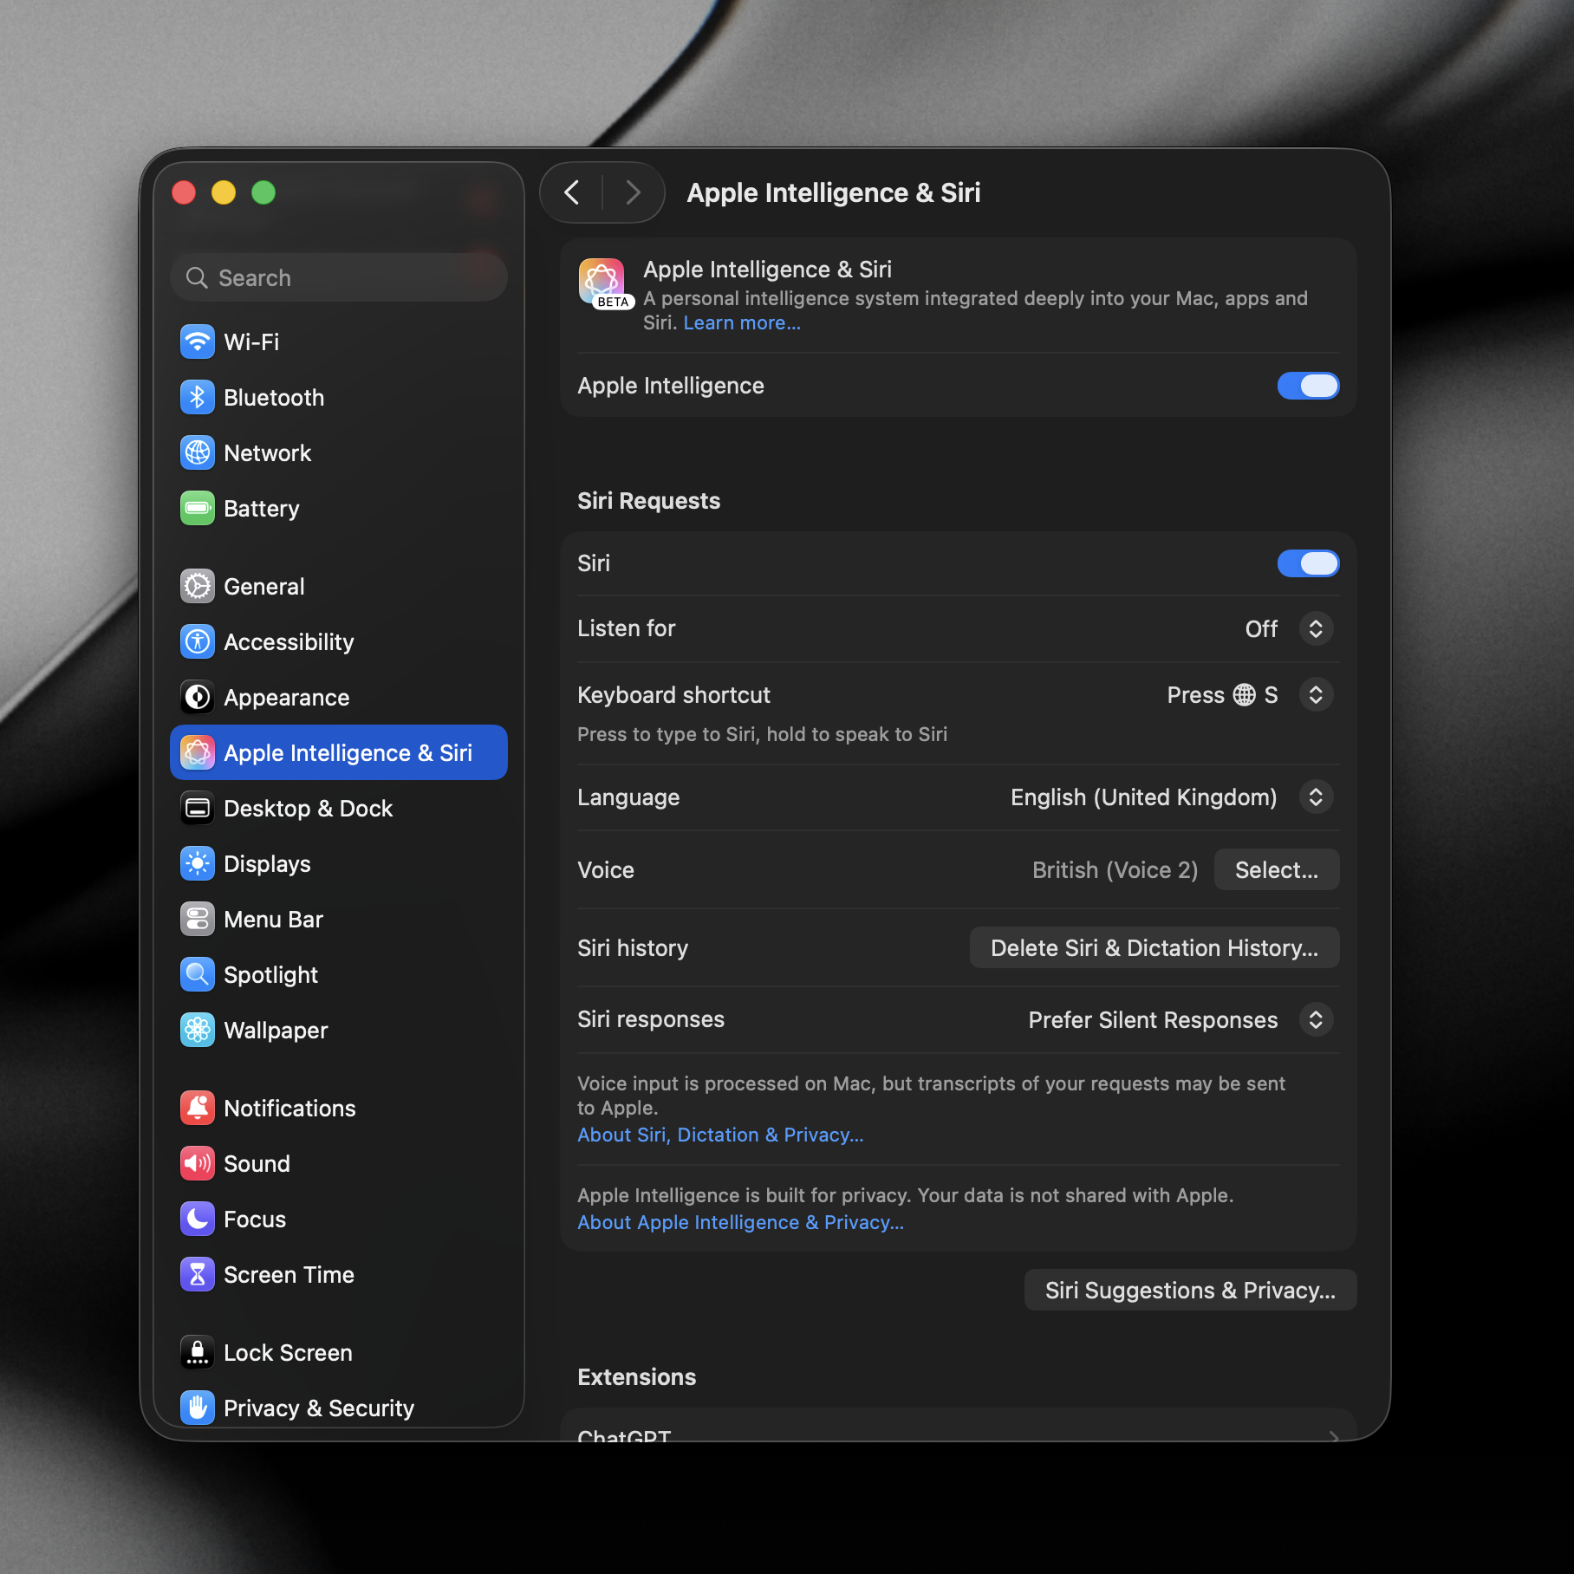Viewport: 1574px width, 1574px height.
Task: Turn off the Apple Intelligence toggle
Action: pos(1308,386)
